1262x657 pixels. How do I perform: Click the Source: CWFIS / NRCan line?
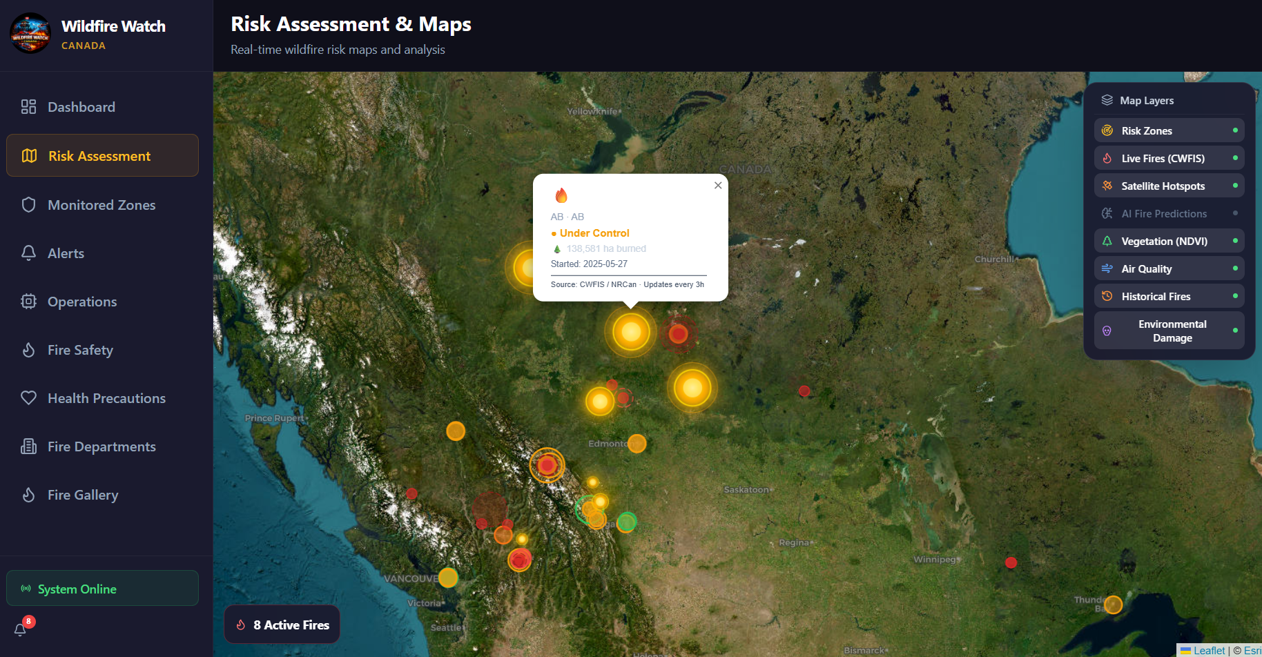(x=628, y=284)
